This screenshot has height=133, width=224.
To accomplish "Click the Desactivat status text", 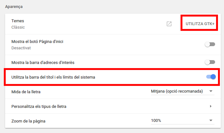I will [21, 48].
